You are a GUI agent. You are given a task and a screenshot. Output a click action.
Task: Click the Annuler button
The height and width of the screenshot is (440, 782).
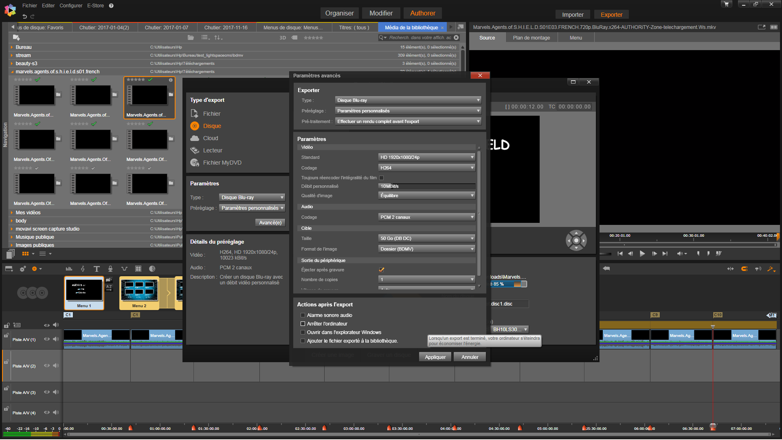tap(470, 357)
